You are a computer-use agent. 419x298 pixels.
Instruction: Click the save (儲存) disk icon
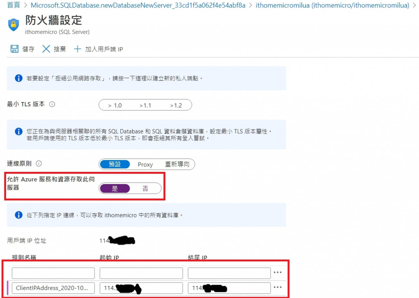14,49
